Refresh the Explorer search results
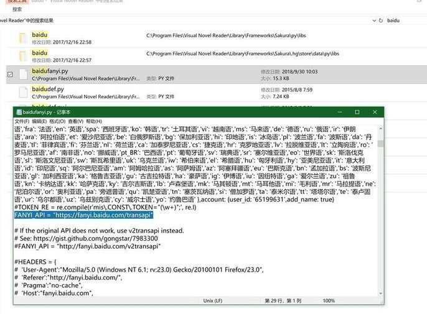Image resolution: width=427 pixels, height=314 pixels. pyautogui.click(x=381, y=21)
